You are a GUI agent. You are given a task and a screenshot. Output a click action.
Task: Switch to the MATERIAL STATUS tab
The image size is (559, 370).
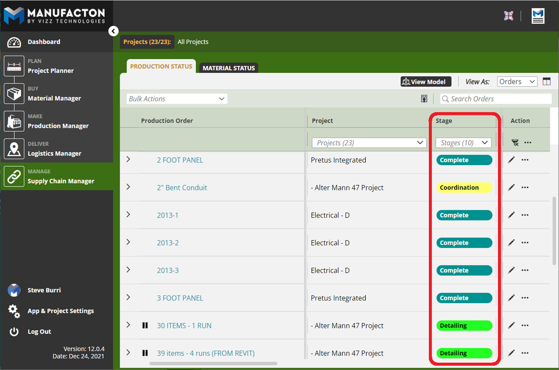point(229,68)
